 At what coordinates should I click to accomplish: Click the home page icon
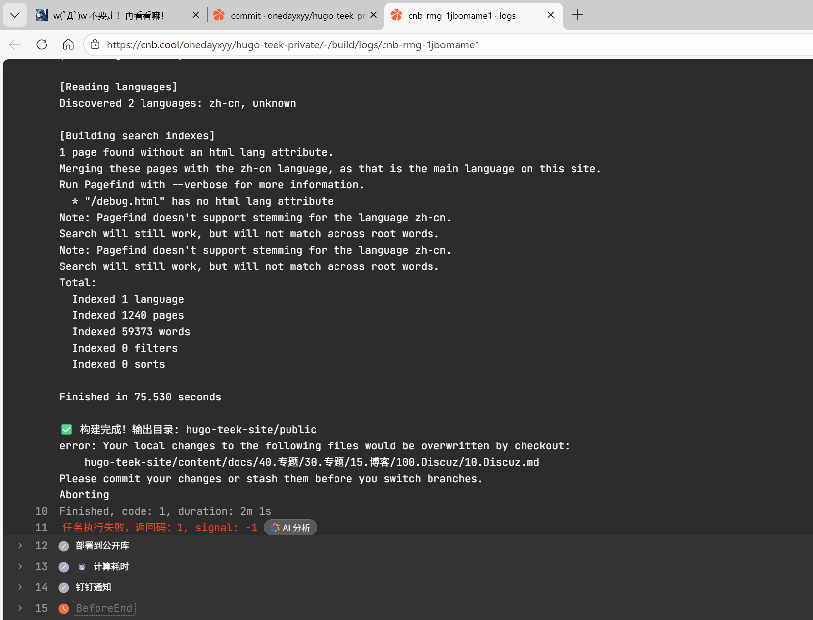[x=68, y=44]
